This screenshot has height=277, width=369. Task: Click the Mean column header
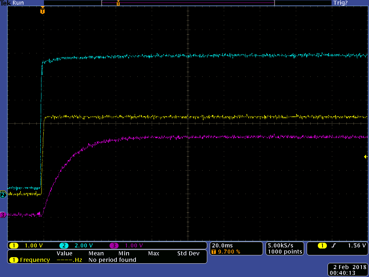pos(96,254)
